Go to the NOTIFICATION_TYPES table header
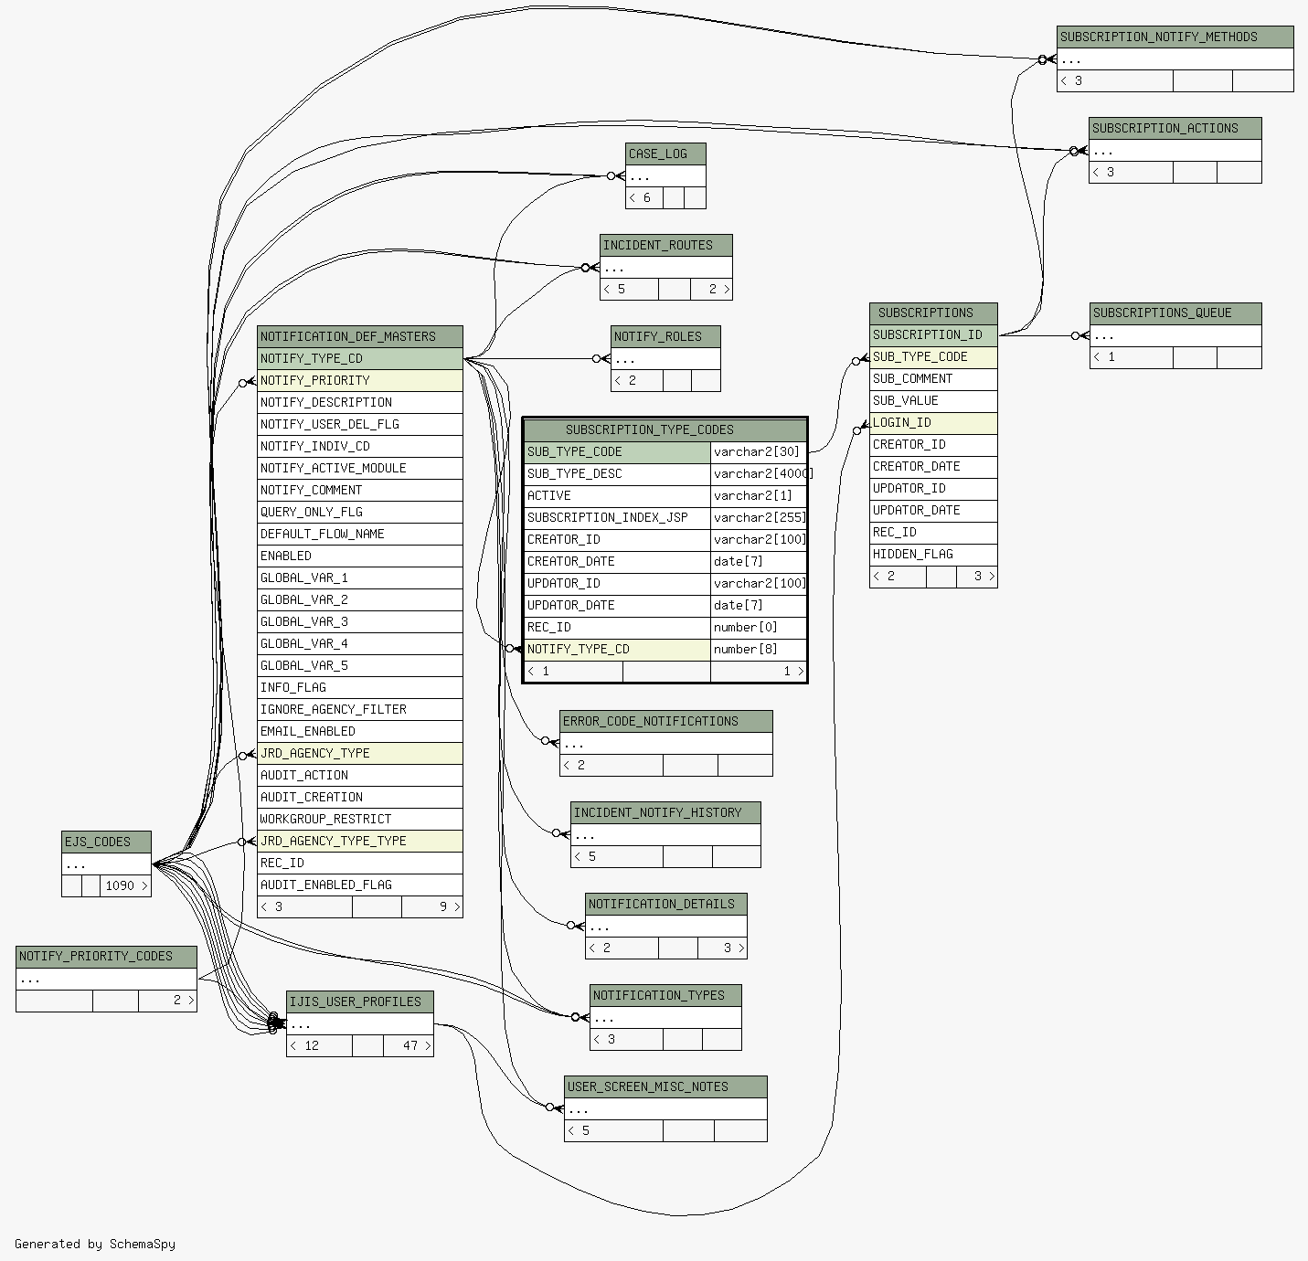This screenshot has width=1308, height=1261. click(665, 995)
